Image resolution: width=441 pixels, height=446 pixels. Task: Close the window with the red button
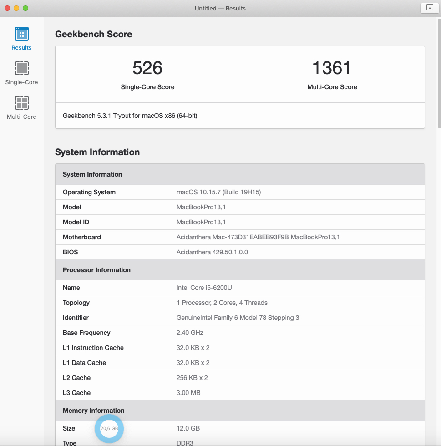(7, 8)
